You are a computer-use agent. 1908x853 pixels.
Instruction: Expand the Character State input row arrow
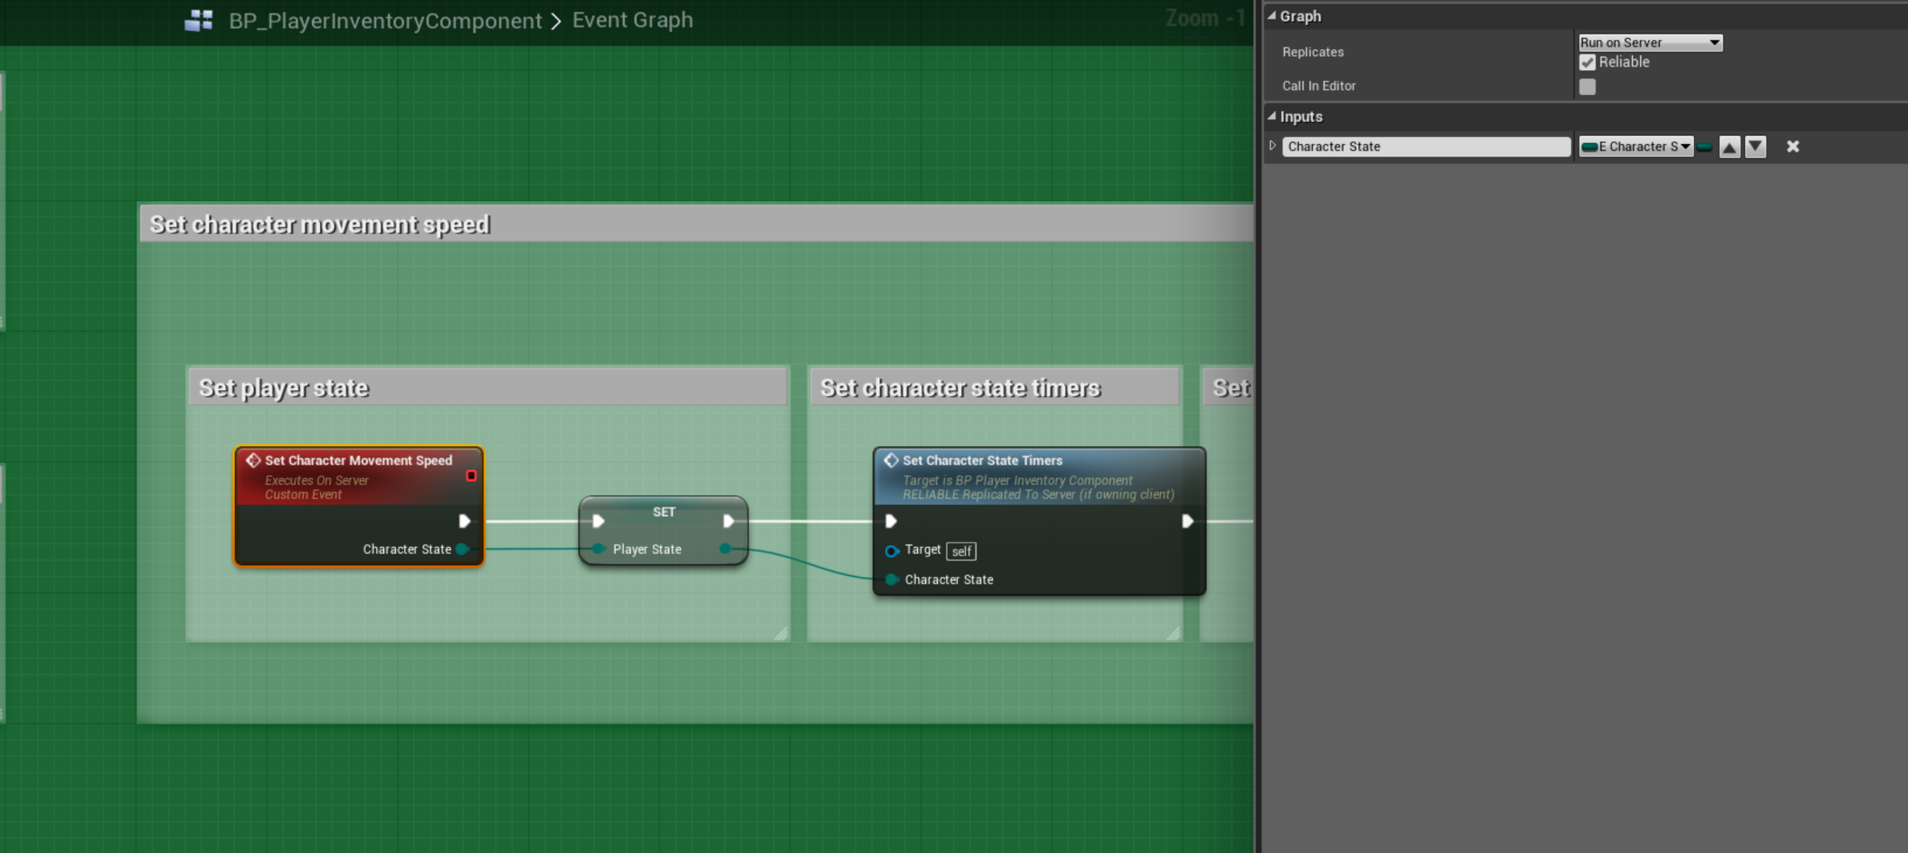(1273, 146)
